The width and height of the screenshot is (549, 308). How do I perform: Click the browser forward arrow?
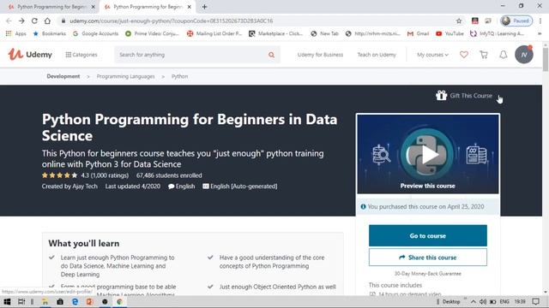coord(21,21)
